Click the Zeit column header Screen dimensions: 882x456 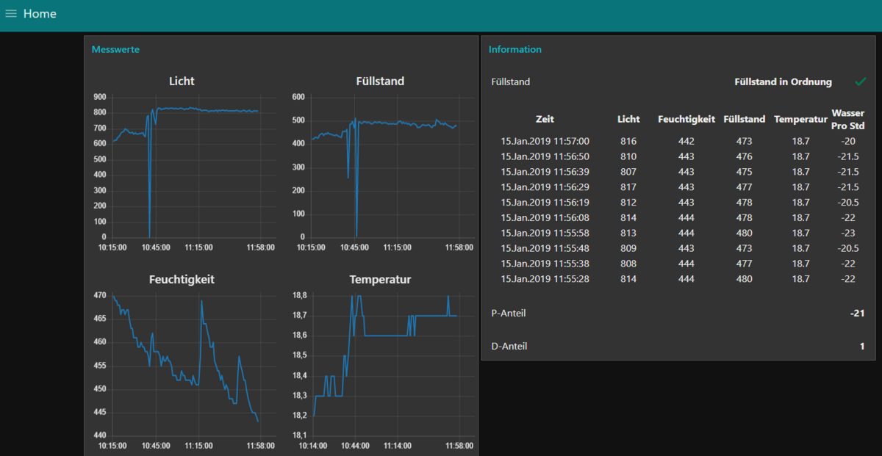point(545,119)
